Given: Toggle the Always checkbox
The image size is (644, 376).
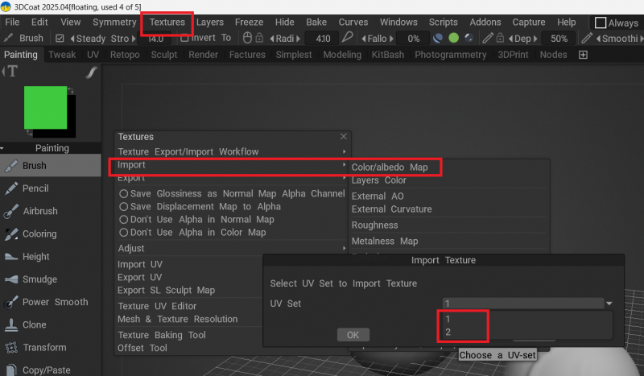Looking at the screenshot, I should [601, 23].
